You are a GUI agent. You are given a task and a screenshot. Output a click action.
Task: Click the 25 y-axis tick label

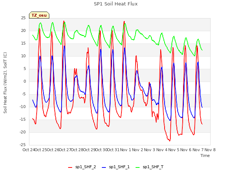[x=23, y=18]
